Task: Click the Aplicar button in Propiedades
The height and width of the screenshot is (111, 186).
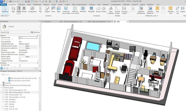Action: (36, 68)
